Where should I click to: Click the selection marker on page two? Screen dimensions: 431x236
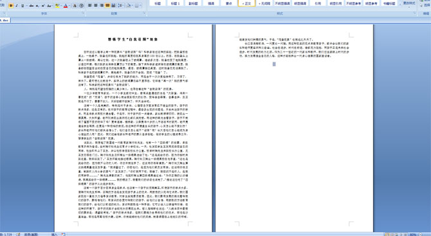(274, 64)
